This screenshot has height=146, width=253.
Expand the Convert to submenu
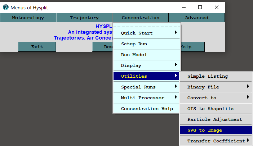[216, 98]
